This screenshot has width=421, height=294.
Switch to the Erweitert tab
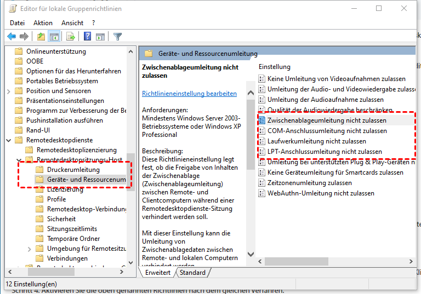pyautogui.click(x=158, y=273)
